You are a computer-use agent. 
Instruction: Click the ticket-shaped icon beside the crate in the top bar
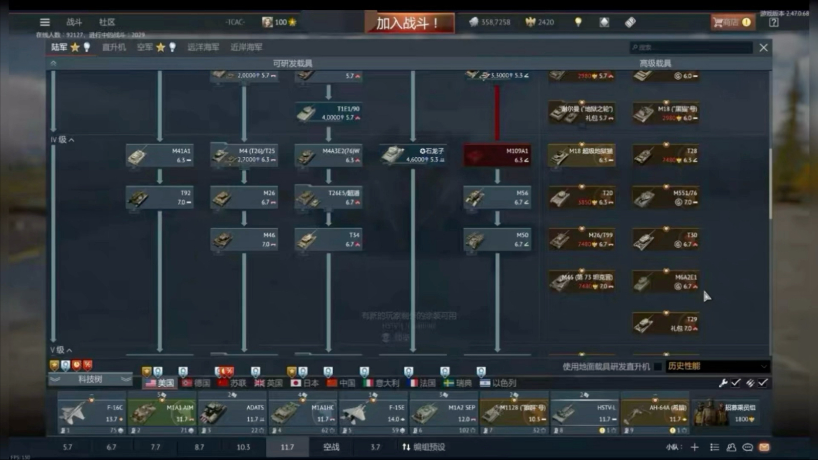[630, 22]
